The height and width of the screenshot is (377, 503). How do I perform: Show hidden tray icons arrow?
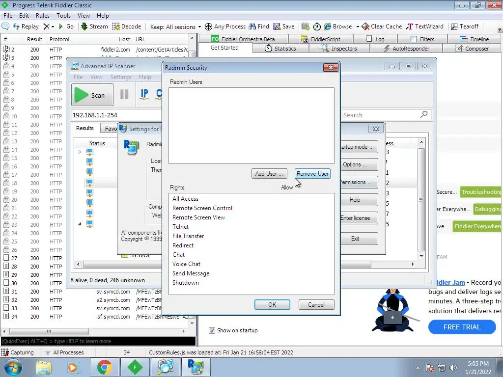[x=418, y=368]
